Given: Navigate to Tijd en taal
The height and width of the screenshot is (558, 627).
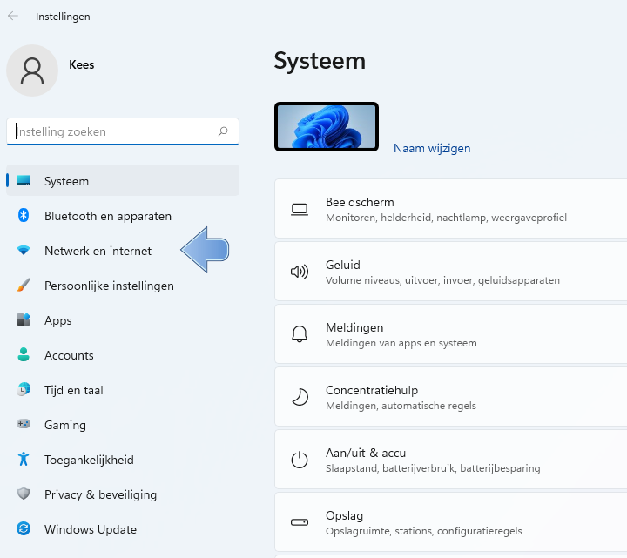Looking at the screenshot, I should click(73, 390).
